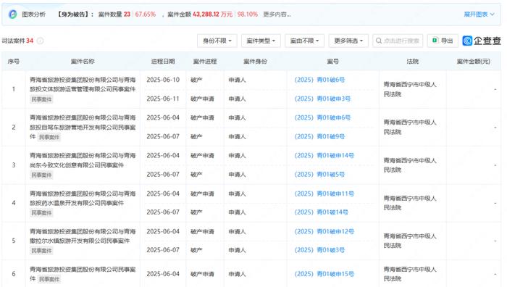
Task: Open the 身份不限 dropdown filter
Action: 217,41
